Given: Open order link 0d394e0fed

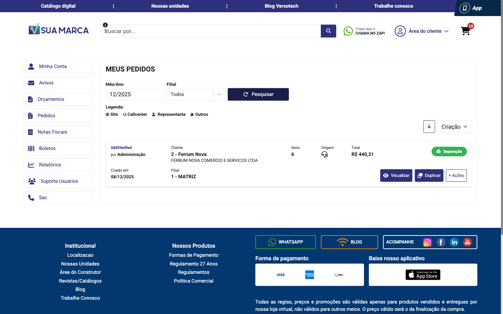Looking at the screenshot, I should [x=122, y=147].
